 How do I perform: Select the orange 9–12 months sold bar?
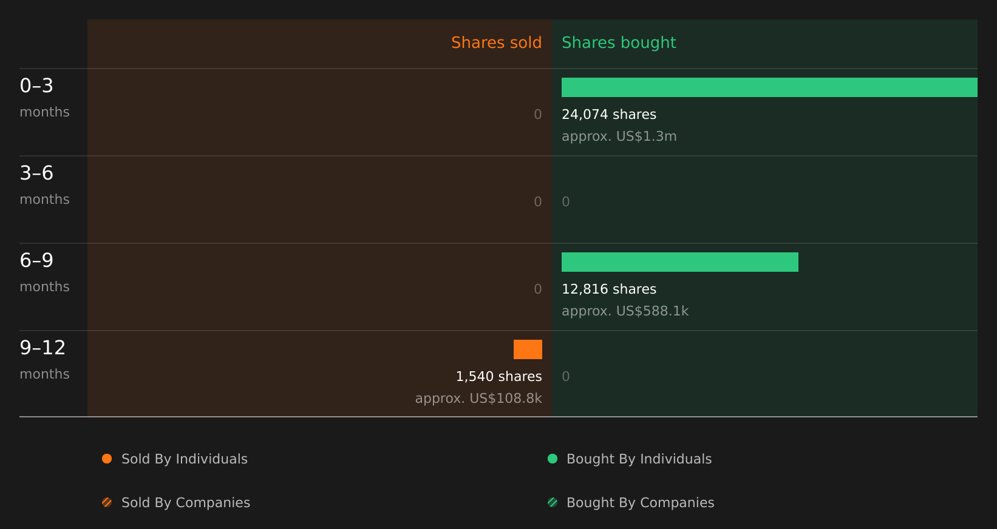(x=528, y=349)
